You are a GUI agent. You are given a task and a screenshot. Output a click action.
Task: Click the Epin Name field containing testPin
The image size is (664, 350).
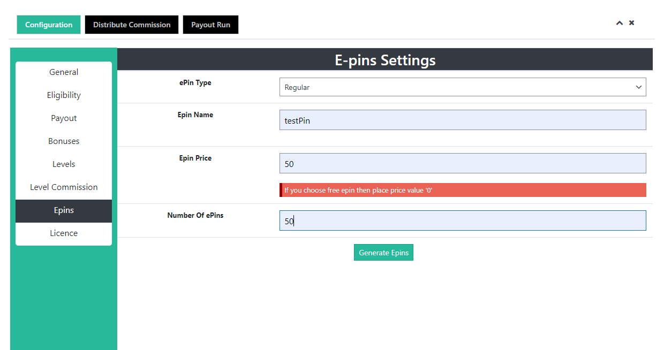tap(462, 120)
